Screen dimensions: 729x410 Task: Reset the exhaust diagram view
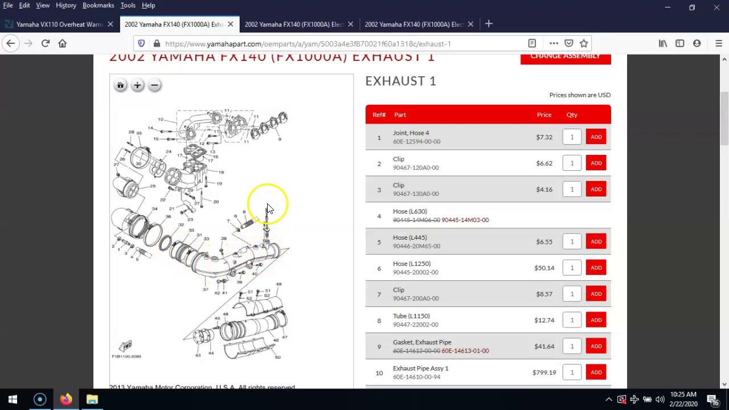click(x=120, y=85)
